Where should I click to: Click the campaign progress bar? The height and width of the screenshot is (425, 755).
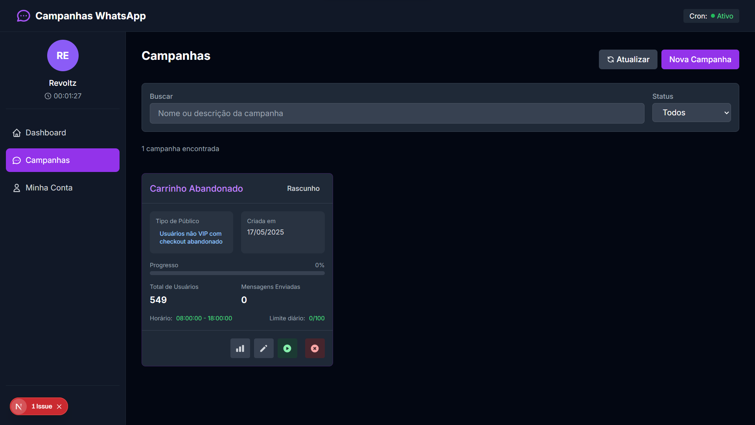[237, 273]
